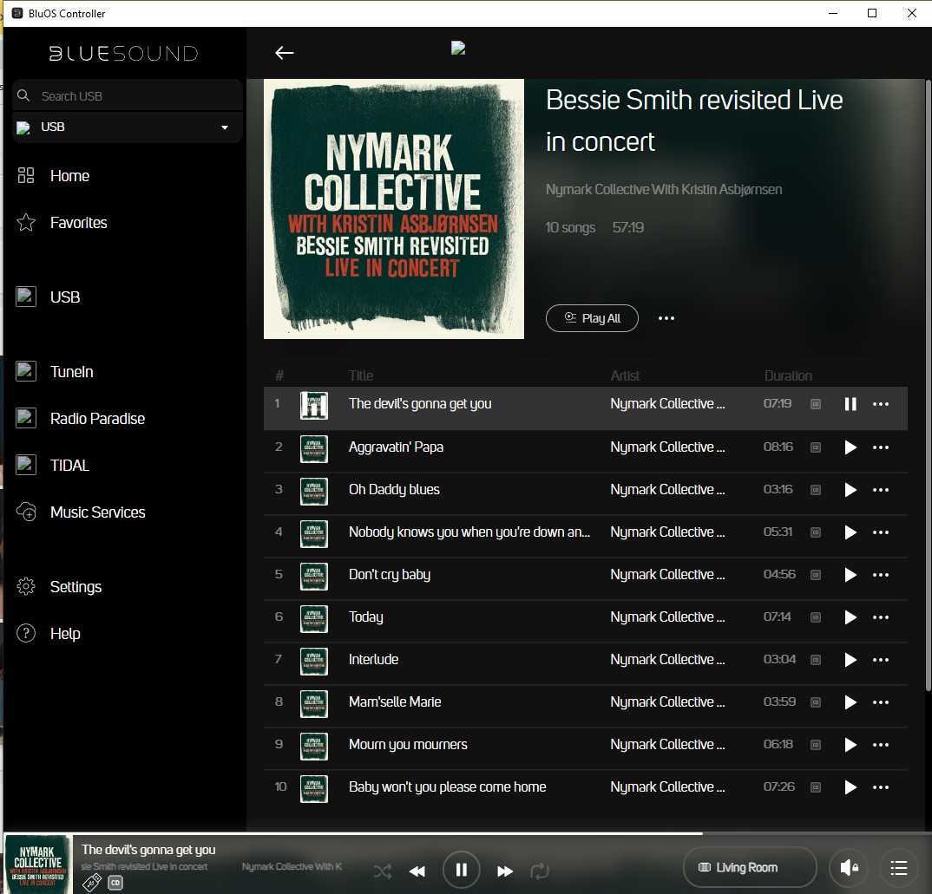Screen dimensions: 932x894
Task: Click album thumbnail in Interlude row
Action: point(314,660)
